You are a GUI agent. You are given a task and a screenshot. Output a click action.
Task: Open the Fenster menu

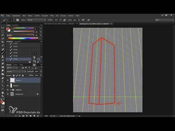(x=71, y=16)
